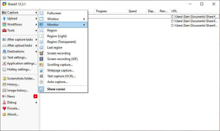
Task: Click the Scrolling capture icon
Action: tap(41, 65)
